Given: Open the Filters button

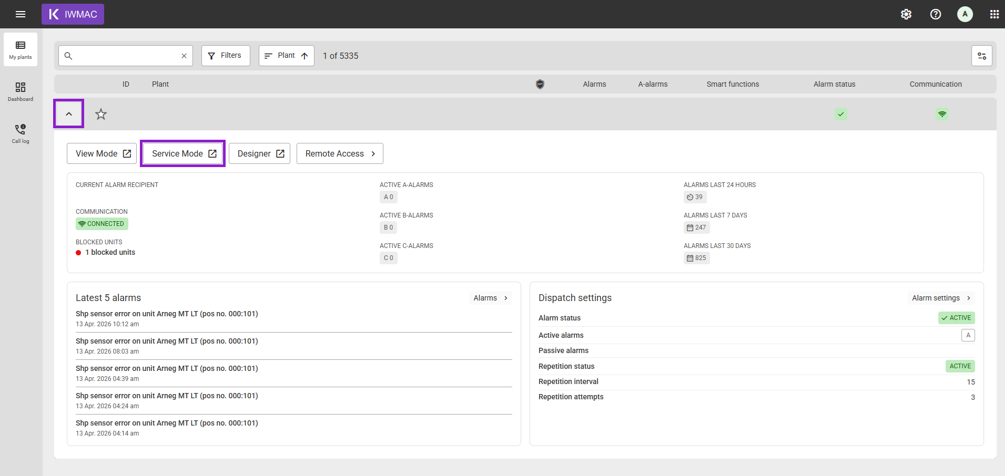Looking at the screenshot, I should [x=226, y=56].
